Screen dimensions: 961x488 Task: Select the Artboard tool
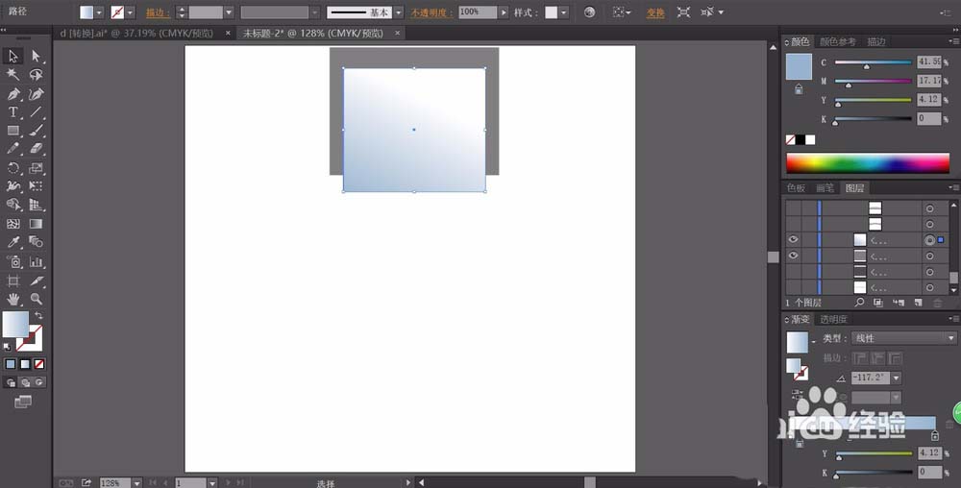pyautogui.click(x=12, y=281)
